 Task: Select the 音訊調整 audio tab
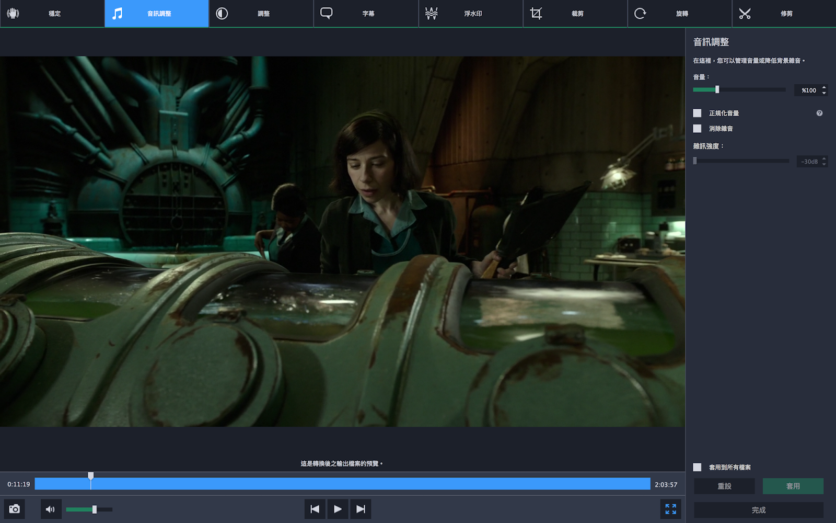[x=157, y=14]
